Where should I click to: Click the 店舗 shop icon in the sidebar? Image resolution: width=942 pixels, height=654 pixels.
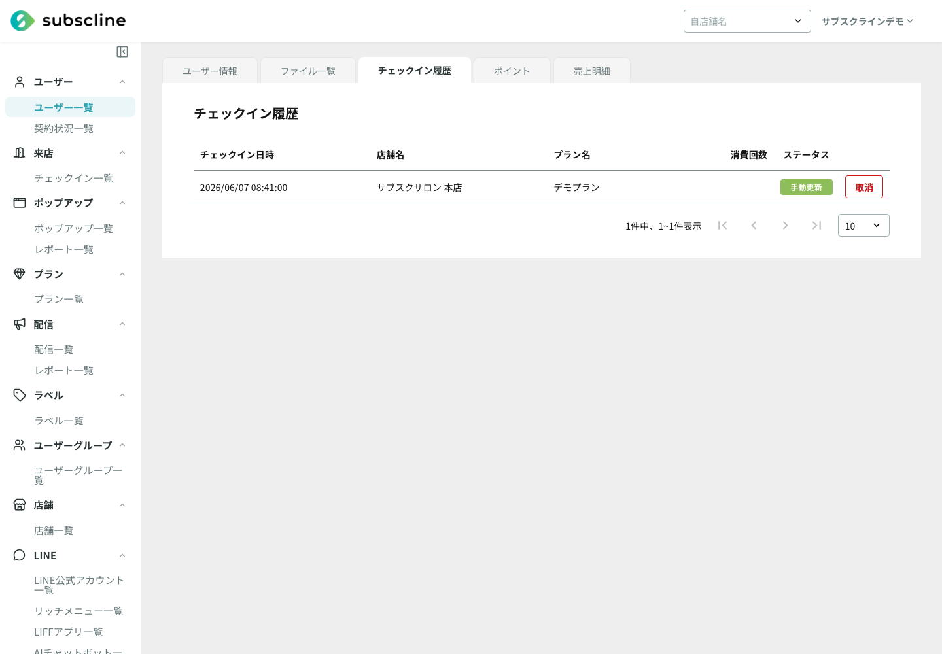point(20,505)
